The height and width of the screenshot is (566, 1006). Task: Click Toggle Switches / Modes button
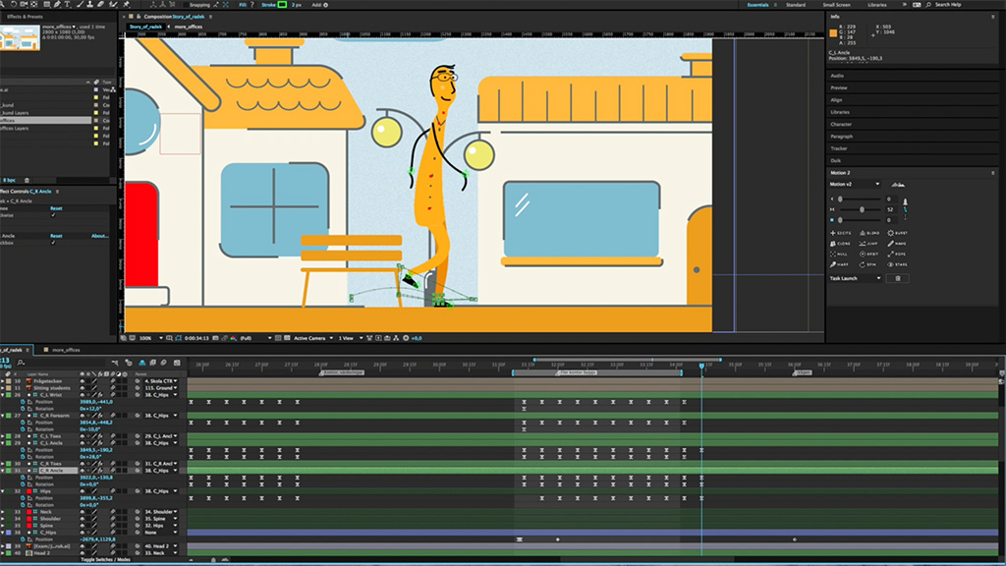pos(105,560)
